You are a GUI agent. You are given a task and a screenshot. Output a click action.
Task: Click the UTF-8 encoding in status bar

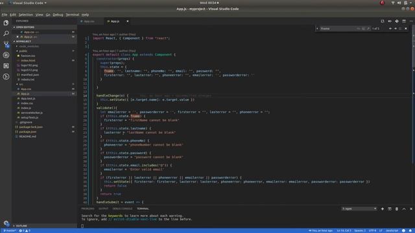(372, 230)
